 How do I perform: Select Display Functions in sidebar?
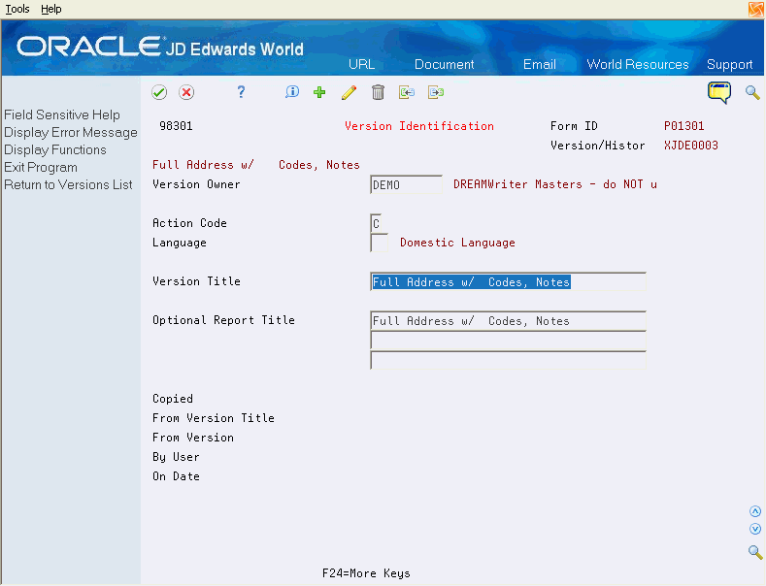click(x=55, y=150)
